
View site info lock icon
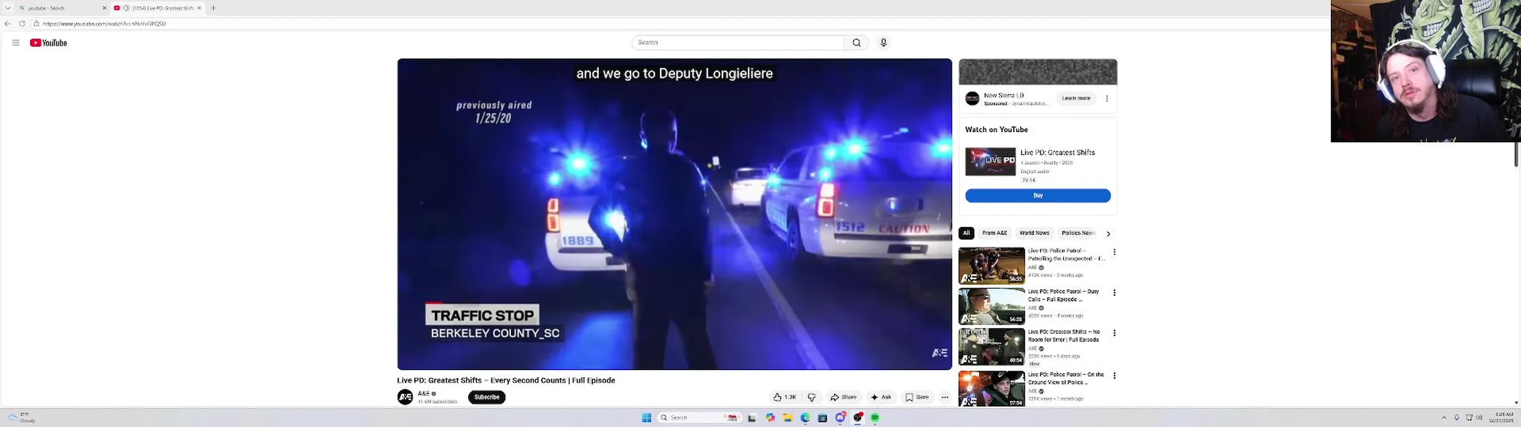click(36, 24)
